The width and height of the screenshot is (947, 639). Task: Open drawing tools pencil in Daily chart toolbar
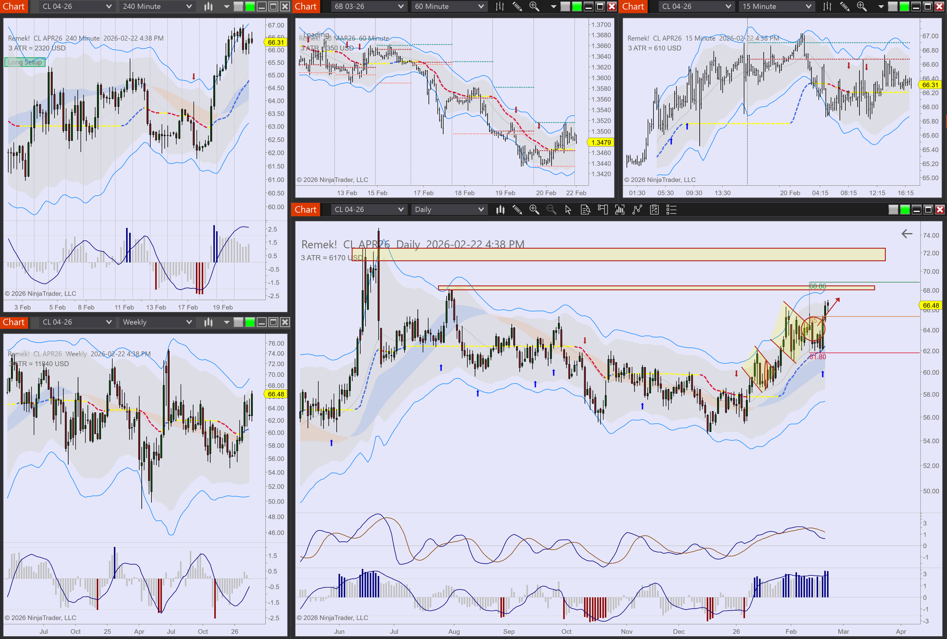(x=517, y=210)
